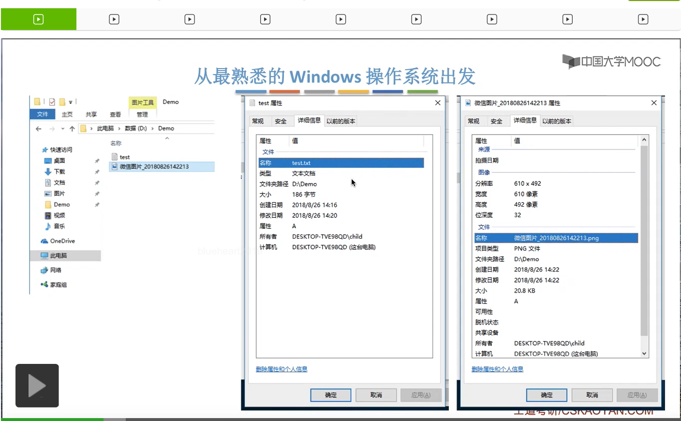Open 下载 via its download arrow icon
681x421 pixels.
pyautogui.click(x=48, y=172)
